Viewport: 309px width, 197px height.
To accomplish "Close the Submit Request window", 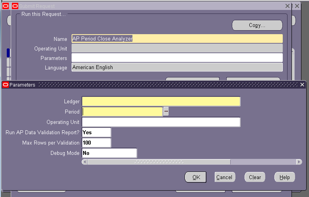I will pos(288,6).
